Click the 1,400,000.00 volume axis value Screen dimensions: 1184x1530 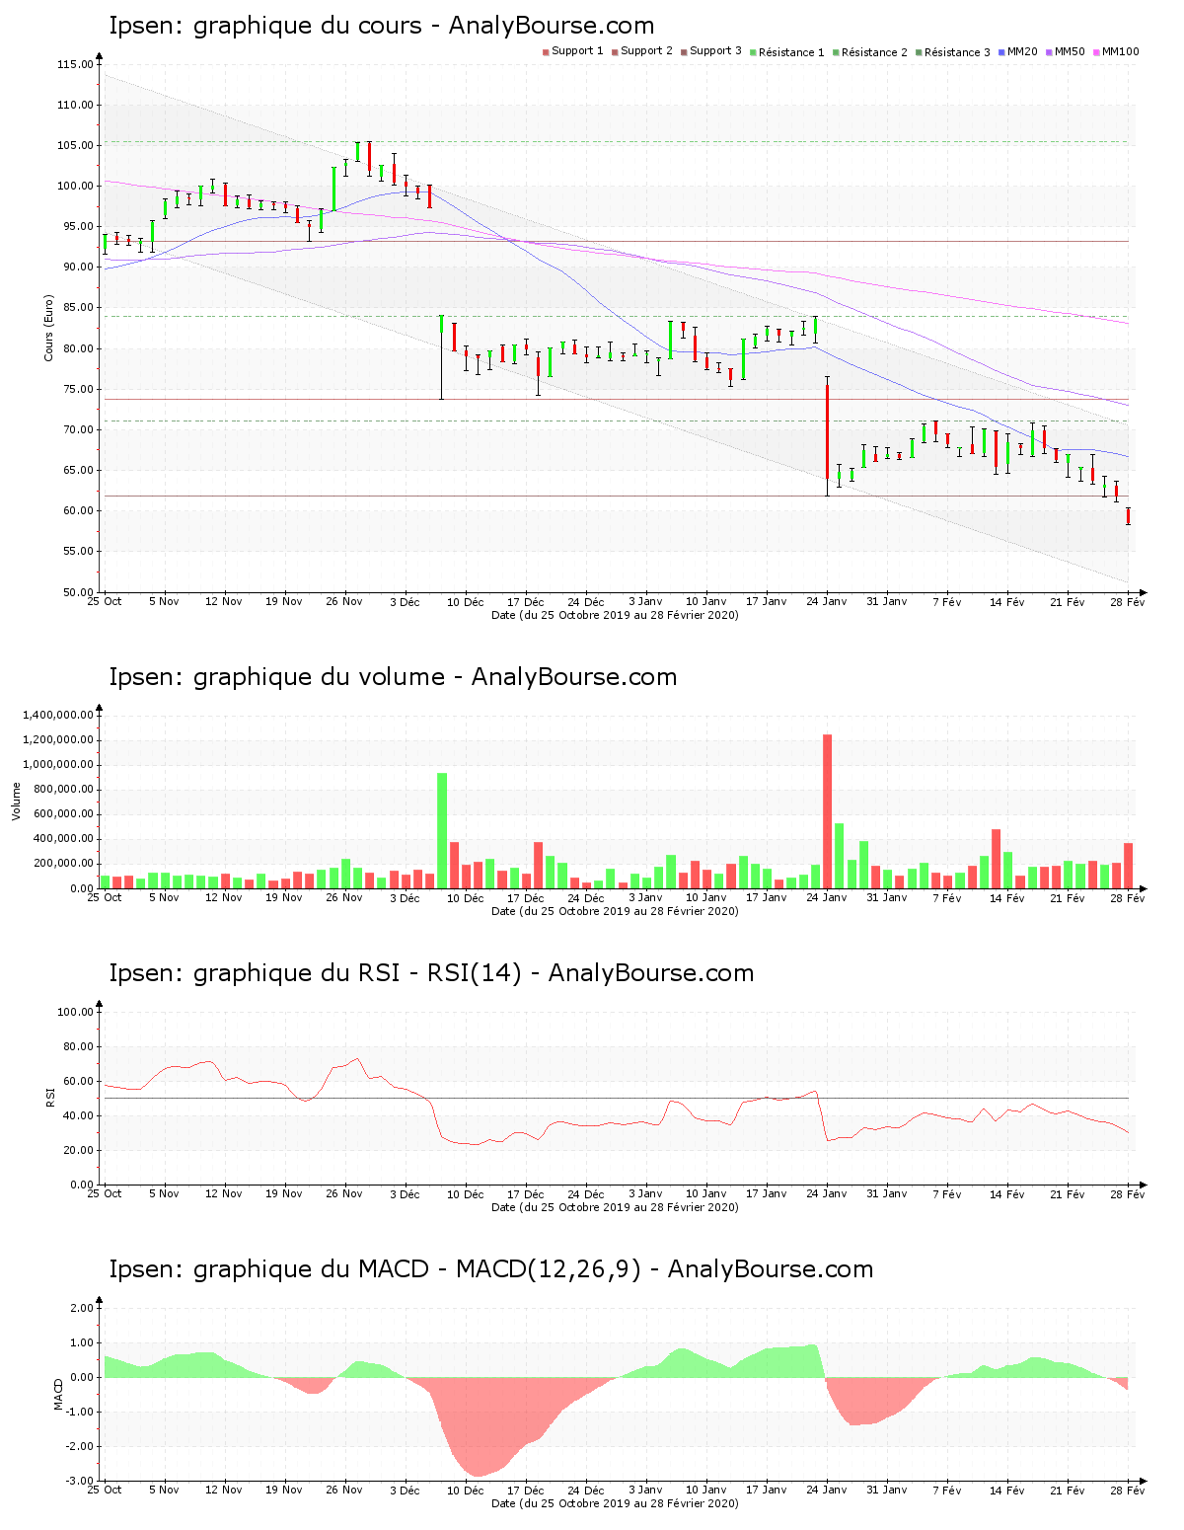pos(58,715)
